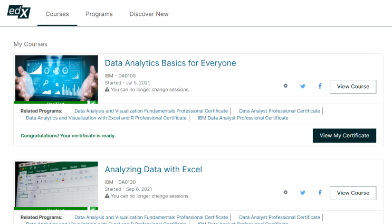Open the first IBM Data Analyst Professional Certificate link

pos(243,118)
